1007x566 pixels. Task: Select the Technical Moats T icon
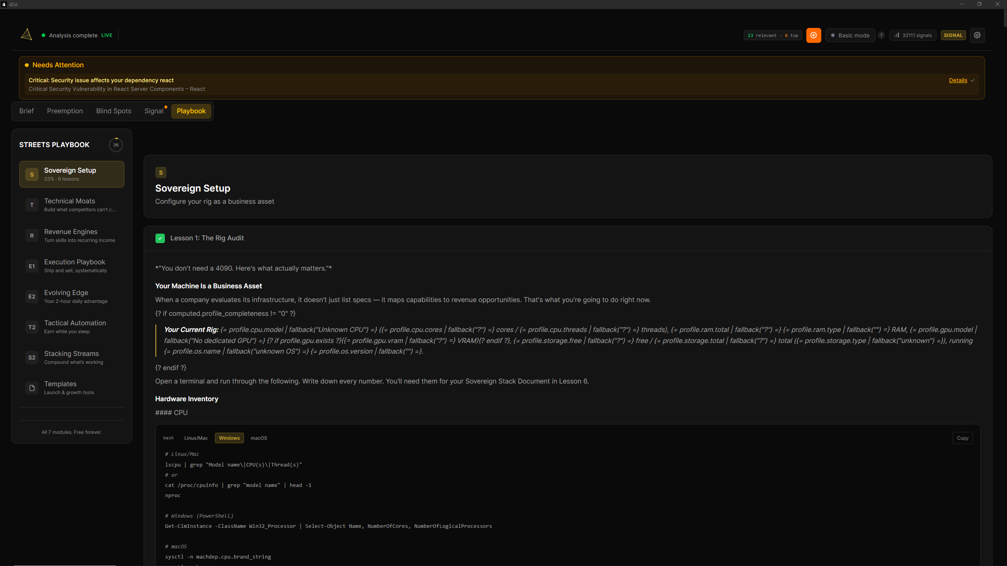32,205
